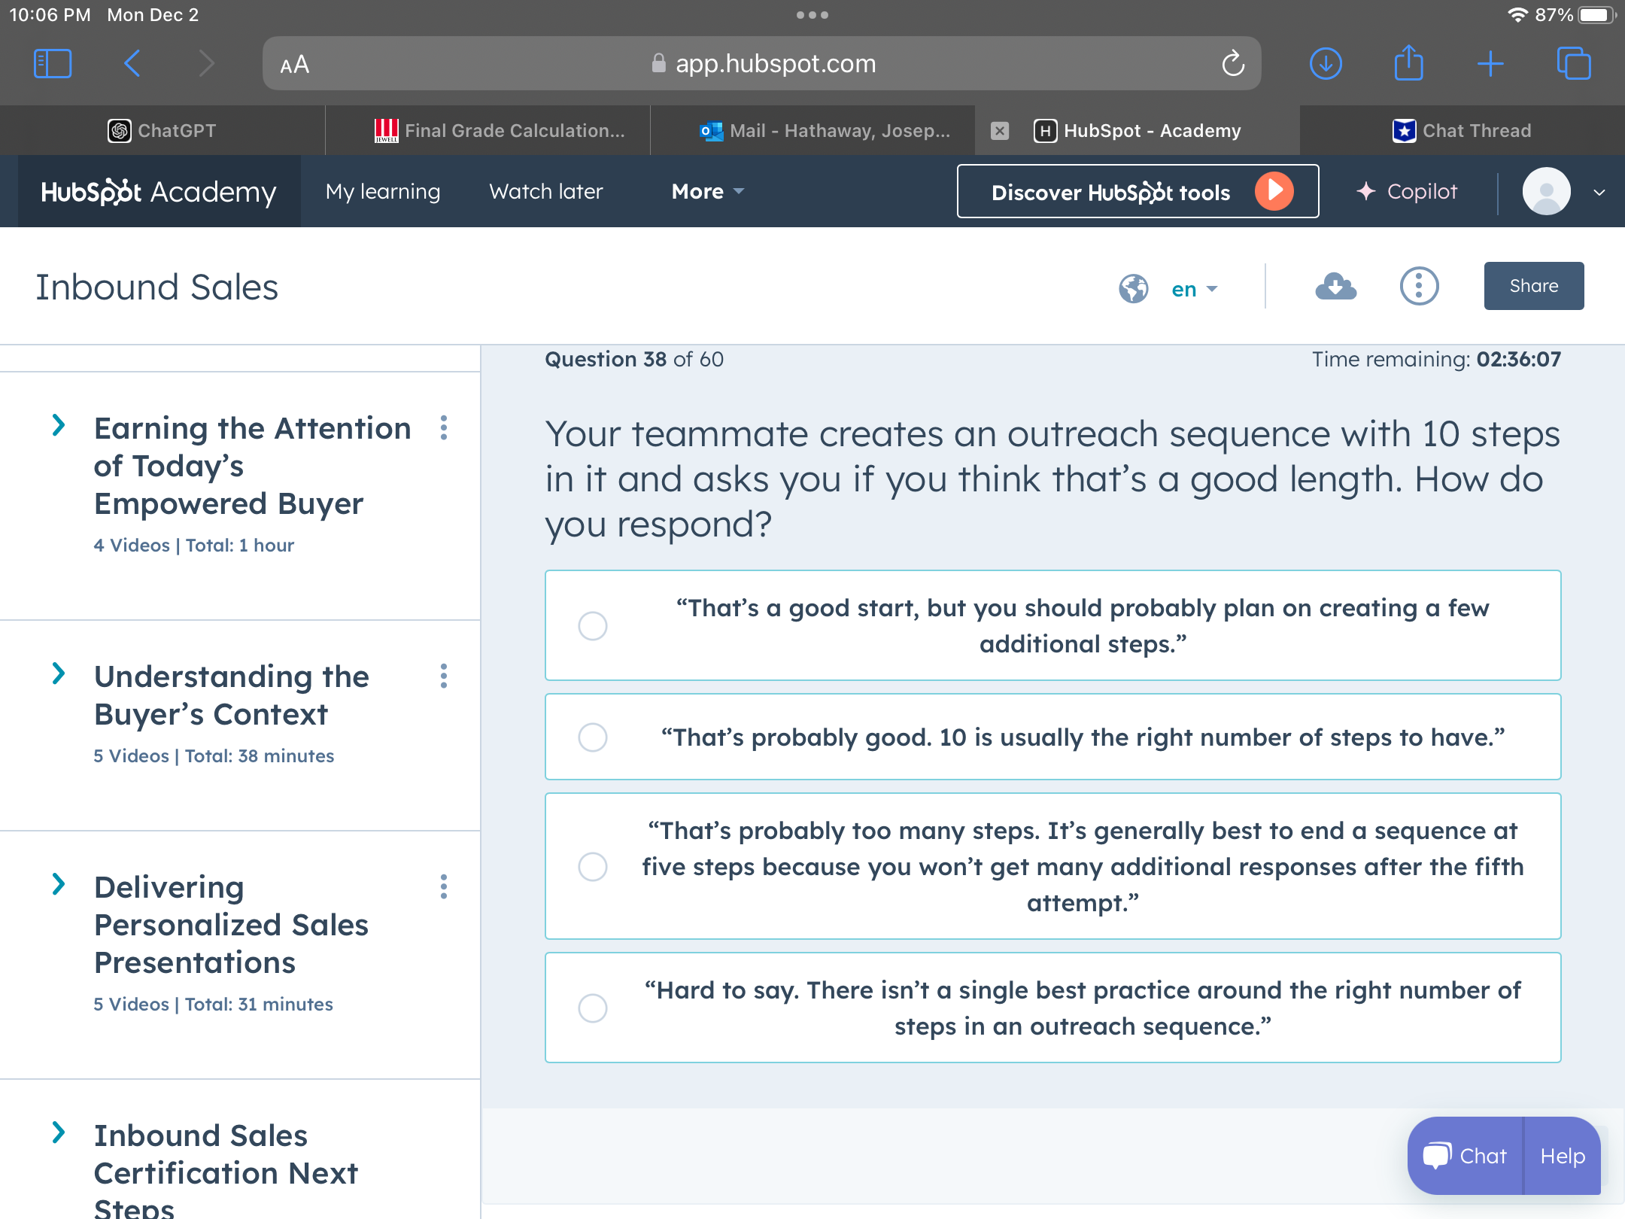1625x1219 pixels.
Task: Click Discover HubSpot tools button
Action: pyautogui.click(x=1137, y=192)
